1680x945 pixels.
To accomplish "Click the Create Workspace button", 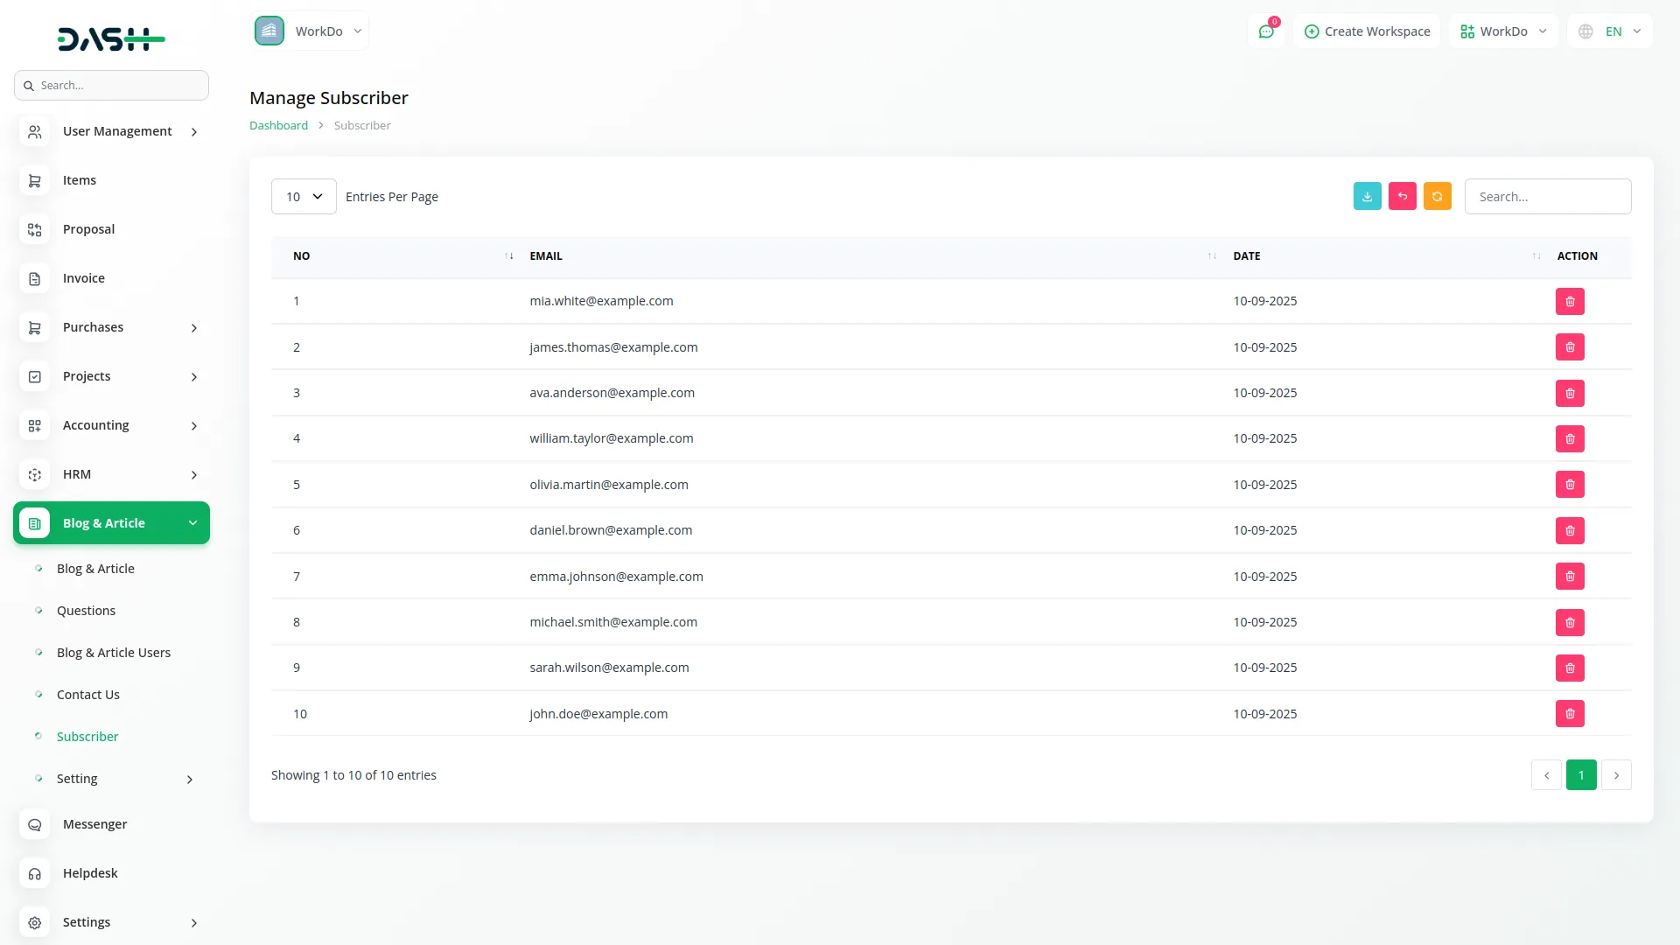I will pos(1367,31).
